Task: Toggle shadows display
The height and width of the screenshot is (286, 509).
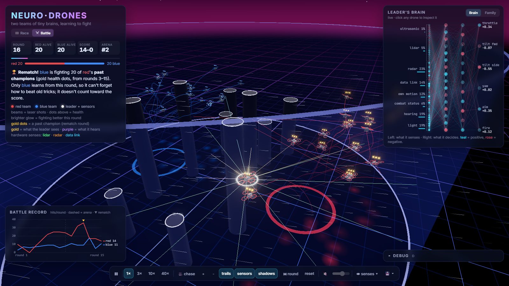Action: 267,274
